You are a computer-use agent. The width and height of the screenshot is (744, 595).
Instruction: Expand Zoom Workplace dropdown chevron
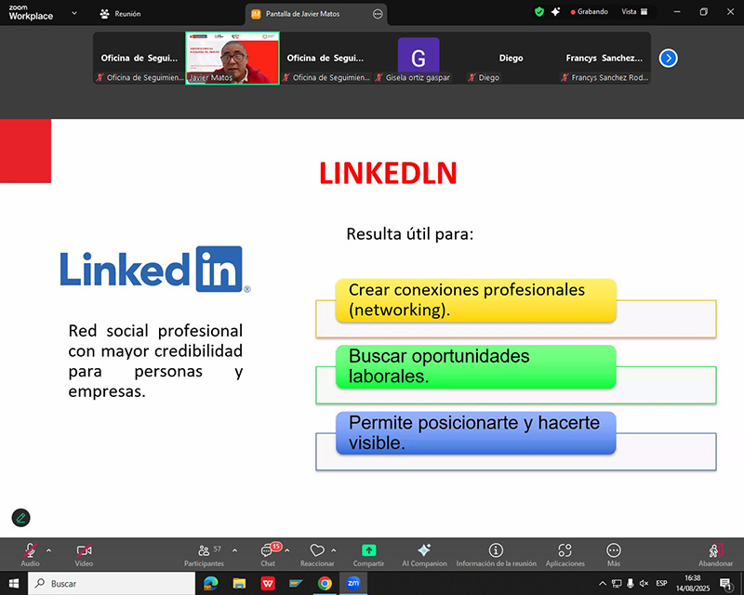[74, 13]
